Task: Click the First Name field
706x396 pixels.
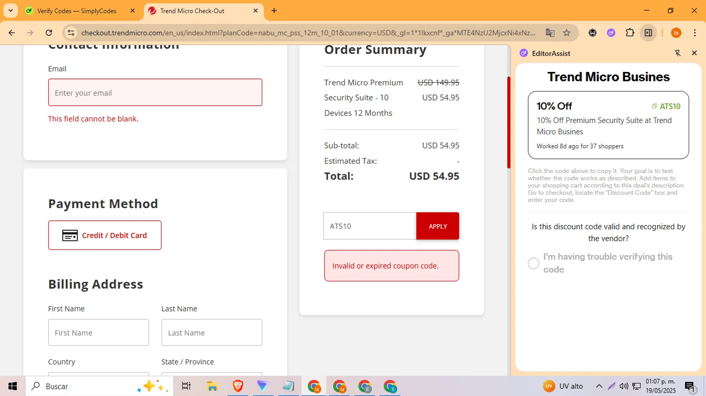Action: tap(98, 333)
